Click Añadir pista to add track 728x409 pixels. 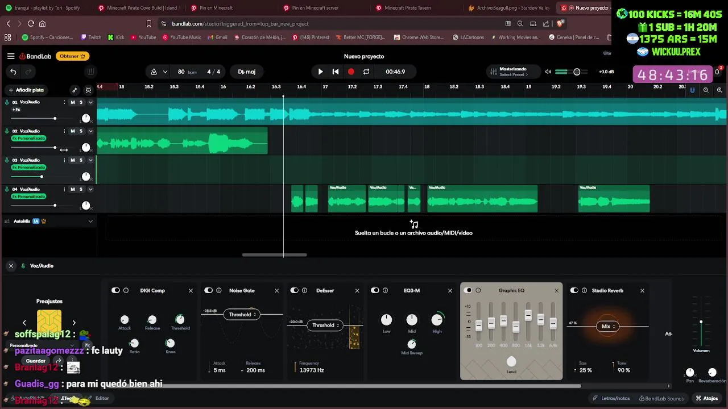(26, 90)
